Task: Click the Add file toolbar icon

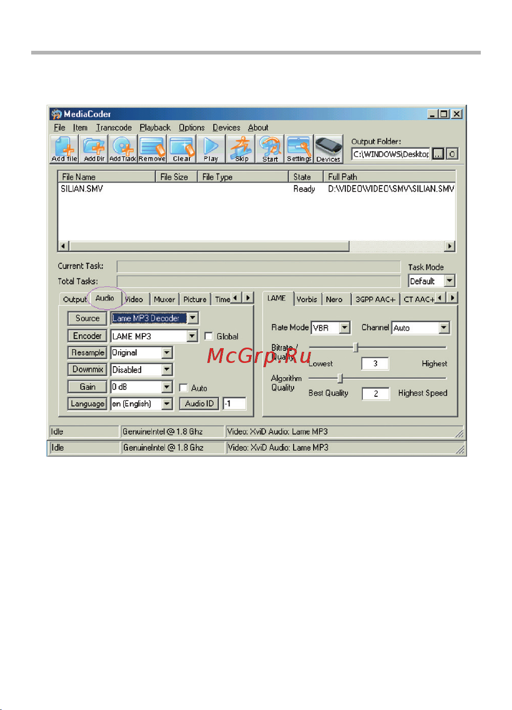Action: [65, 149]
